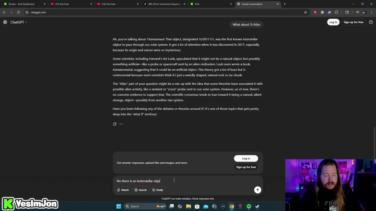Click the ChatGPT logo icon in header
The image size is (376, 211).
(x=5, y=22)
